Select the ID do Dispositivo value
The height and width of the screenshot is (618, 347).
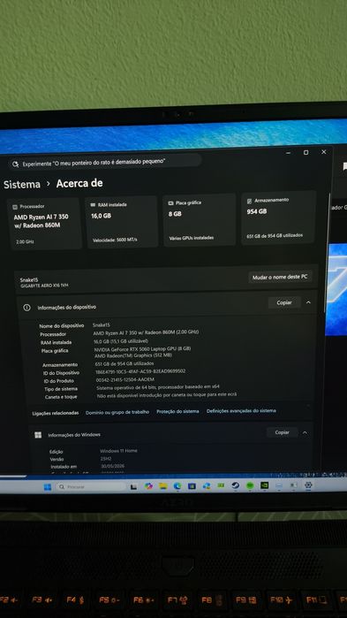(x=140, y=371)
